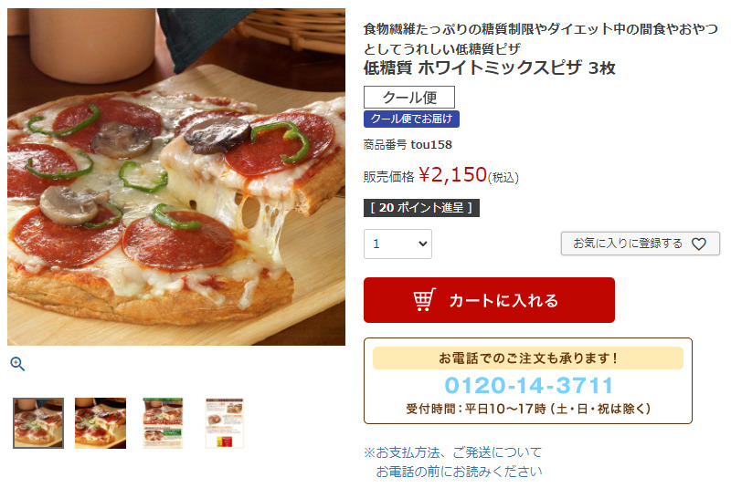Open お支払方法、ご発送について link
731x488 pixels.
[452, 452]
